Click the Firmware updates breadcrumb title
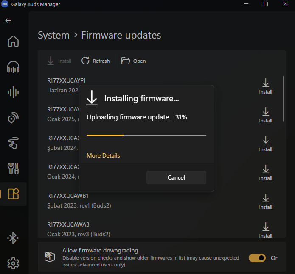 (121, 35)
